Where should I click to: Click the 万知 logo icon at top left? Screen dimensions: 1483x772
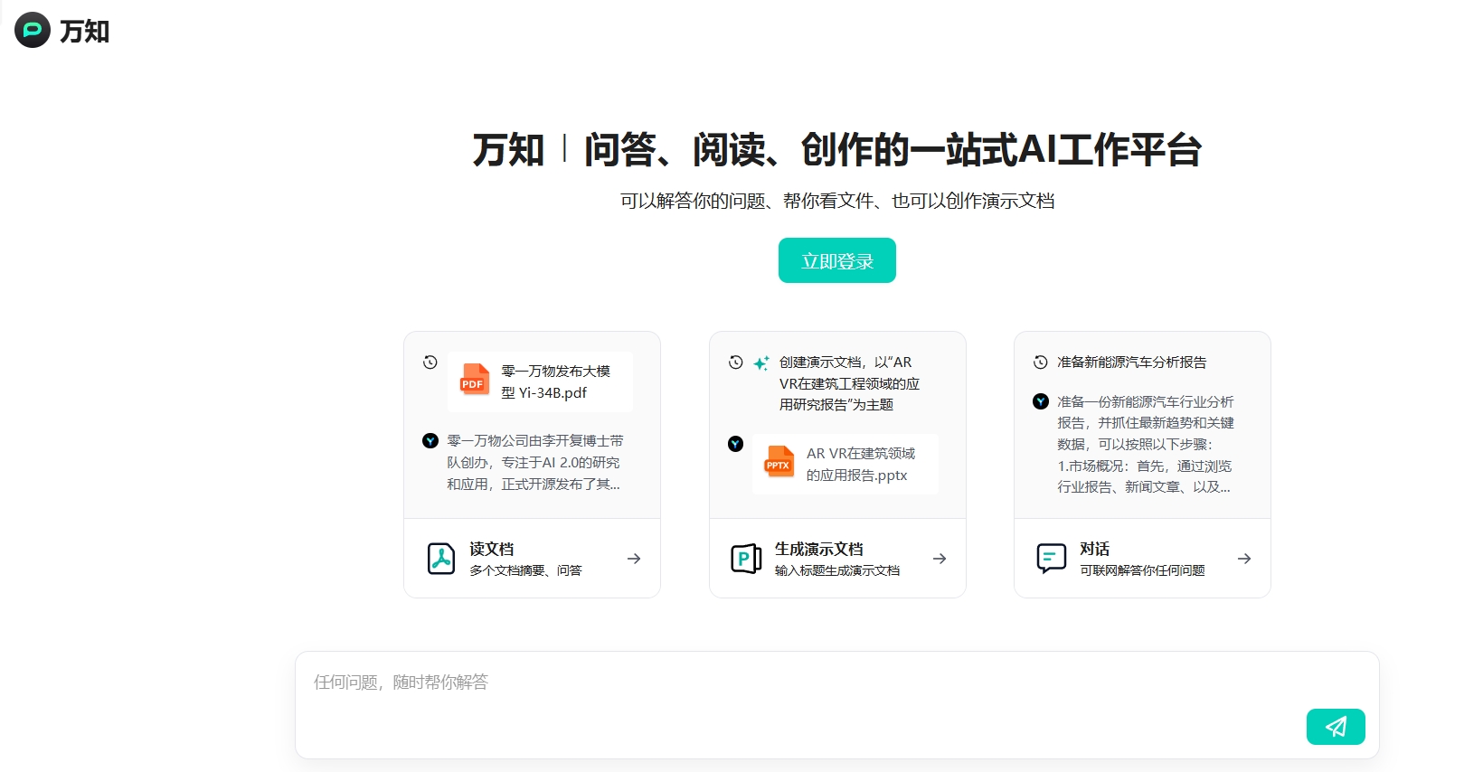click(x=33, y=30)
